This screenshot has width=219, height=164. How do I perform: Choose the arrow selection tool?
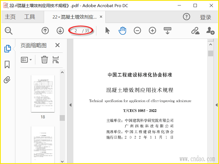[x=107, y=31]
